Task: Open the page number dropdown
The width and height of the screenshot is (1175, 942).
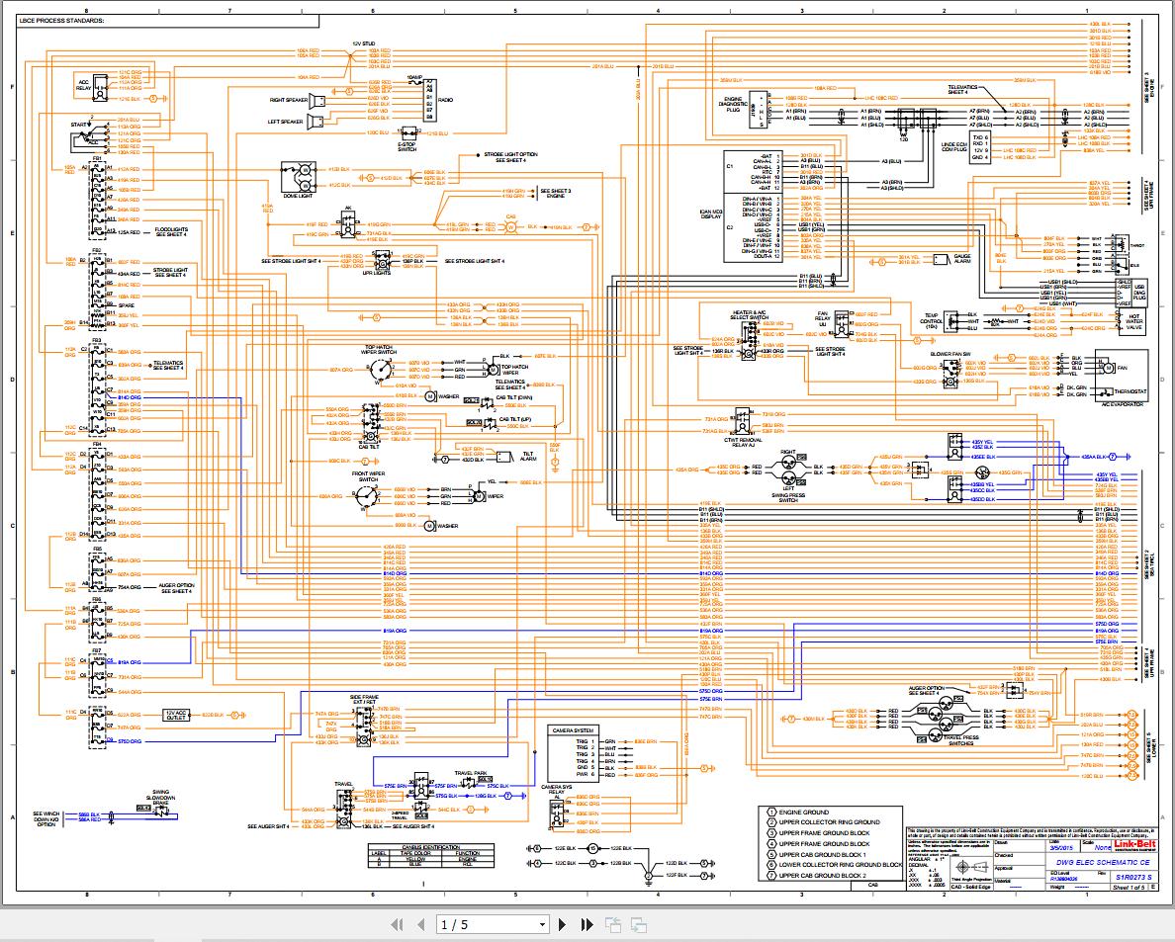Action: click(x=542, y=924)
